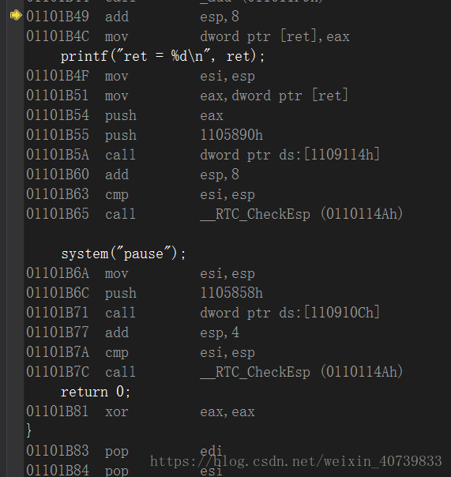Click address 01101B54 push eax

pos(125,115)
